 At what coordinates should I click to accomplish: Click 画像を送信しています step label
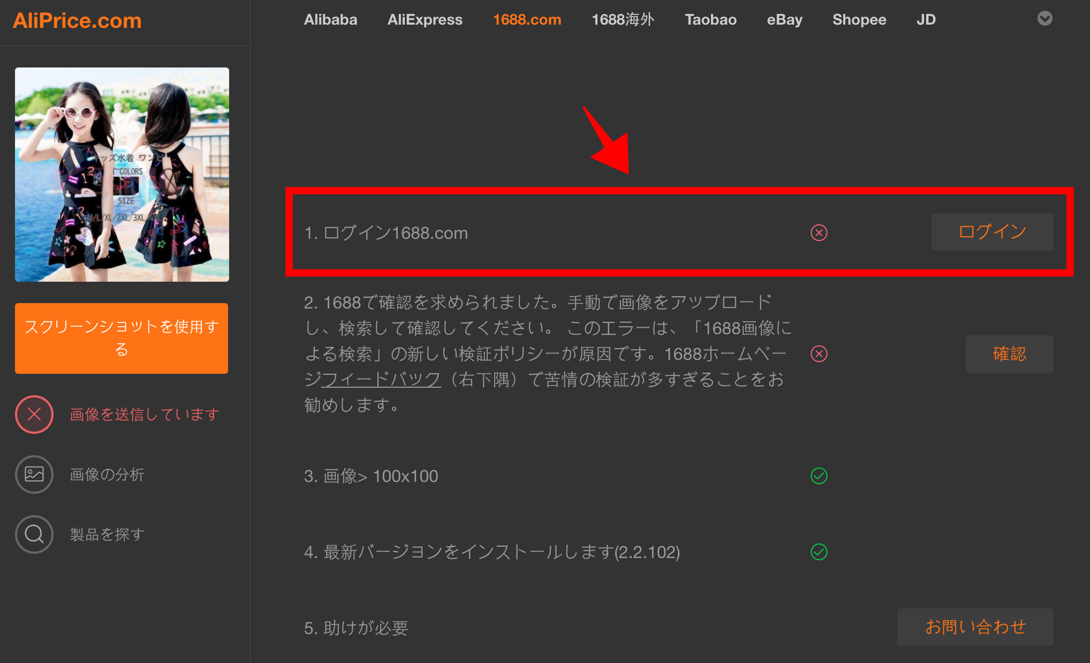pos(145,415)
